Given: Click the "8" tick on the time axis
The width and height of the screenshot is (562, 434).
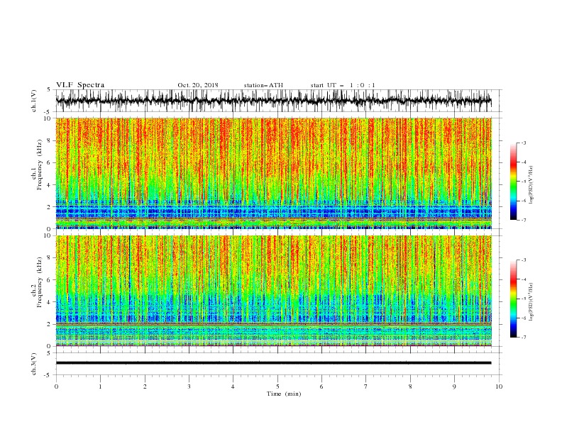Looking at the screenshot, I should coord(410,386).
